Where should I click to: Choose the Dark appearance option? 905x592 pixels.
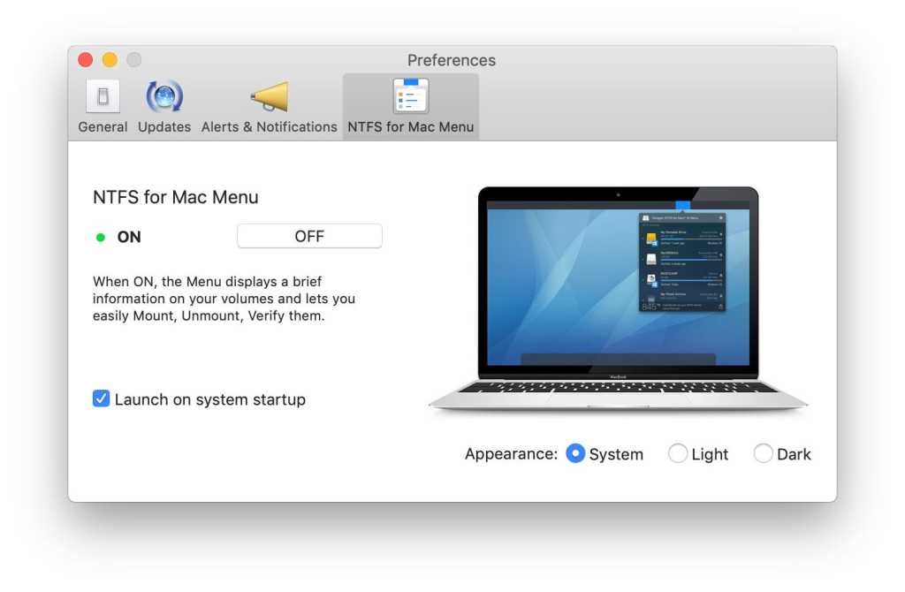763,453
